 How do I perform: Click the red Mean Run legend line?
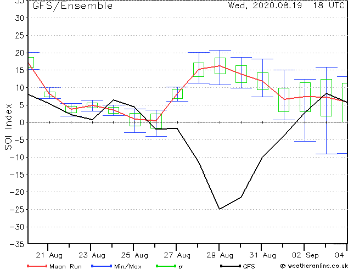tap(37, 266)
